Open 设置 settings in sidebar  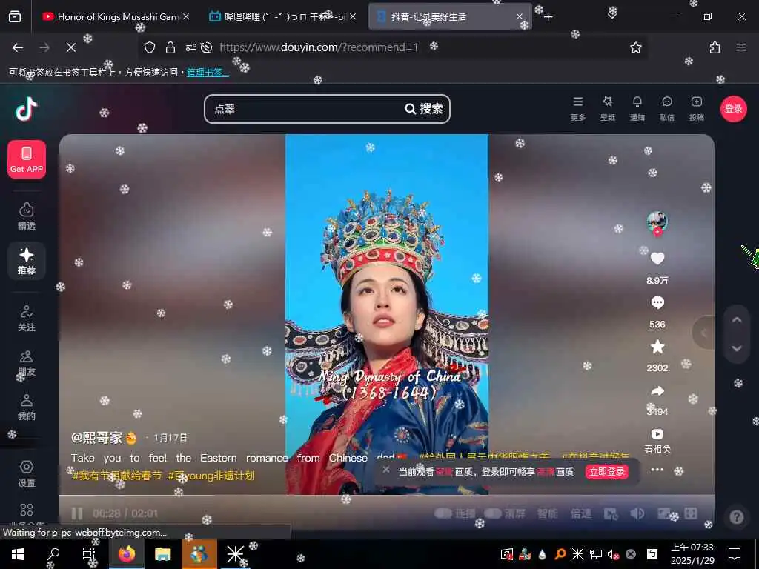27,473
